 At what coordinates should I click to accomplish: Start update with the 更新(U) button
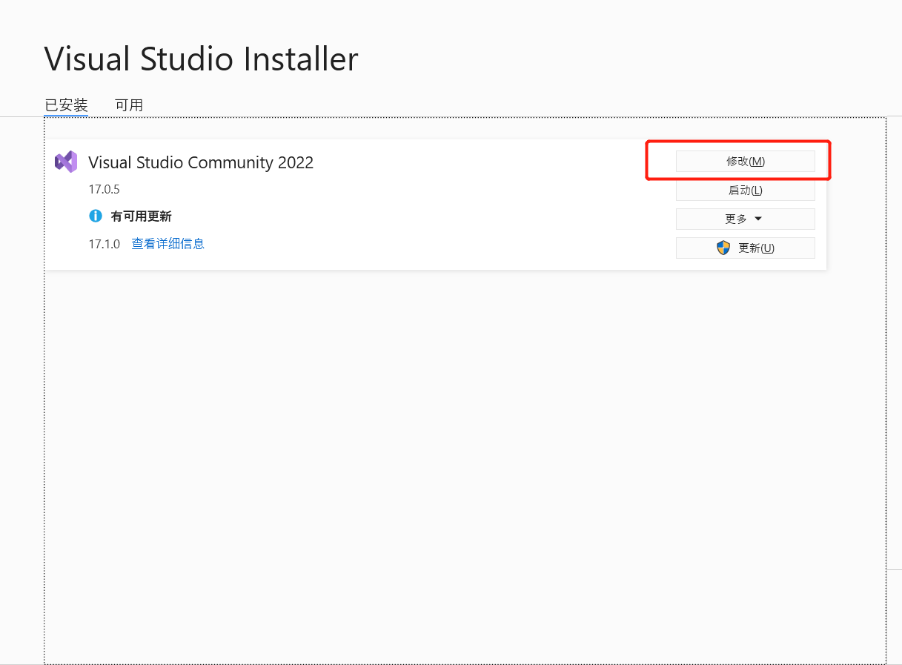click(x=745, y=248)
